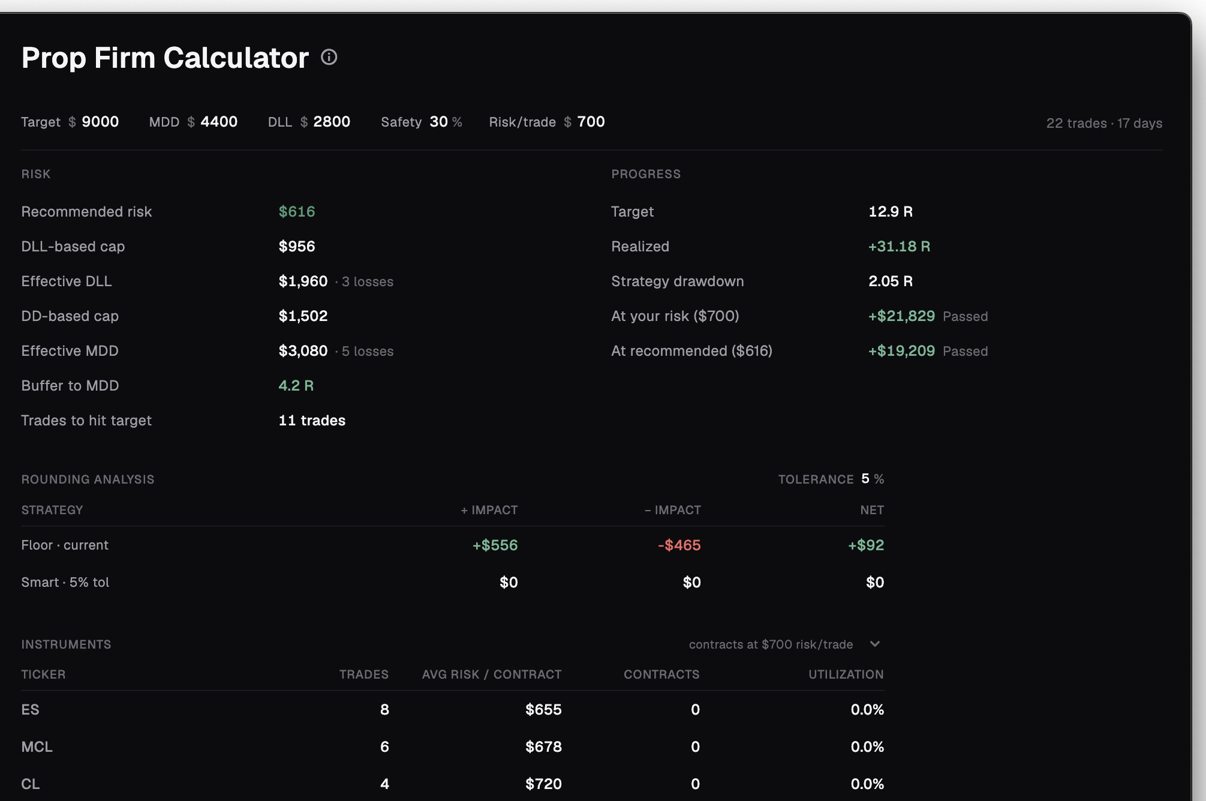Image resolution: width=1206 pixels, height=801 pixels.
Task: Click the CL ticker row
Action: pos(453,784)
